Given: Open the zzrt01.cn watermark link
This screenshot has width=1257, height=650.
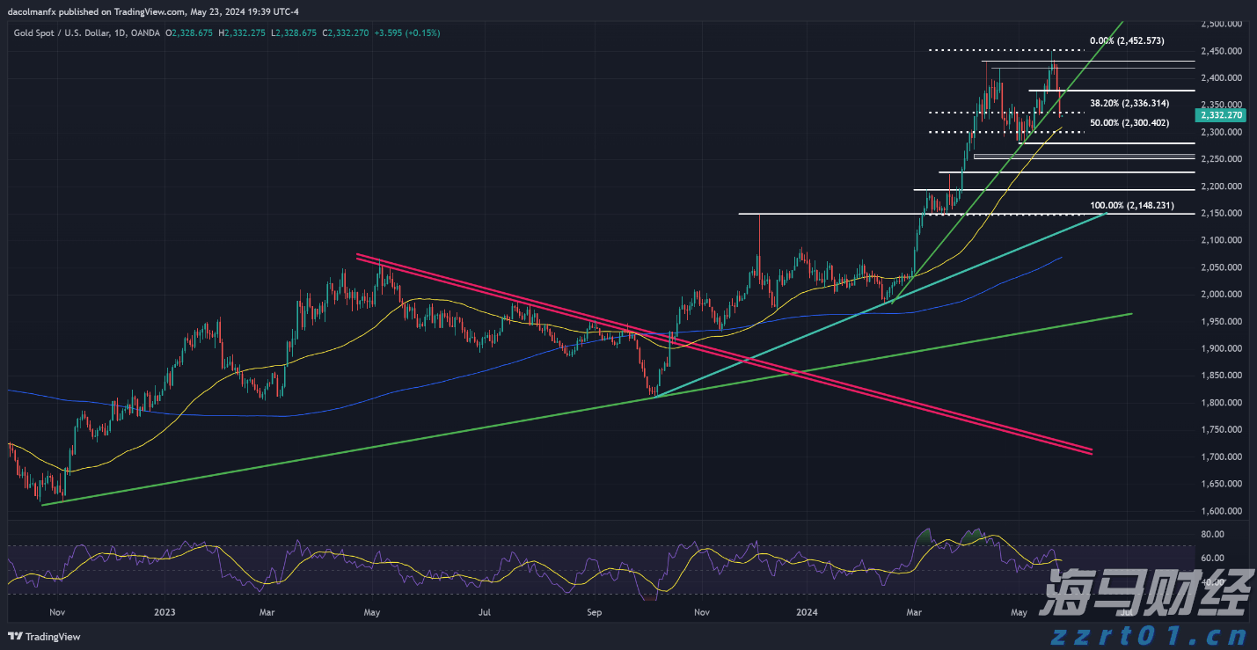Looking at the screenshot, I should [x=1152, y=634].
